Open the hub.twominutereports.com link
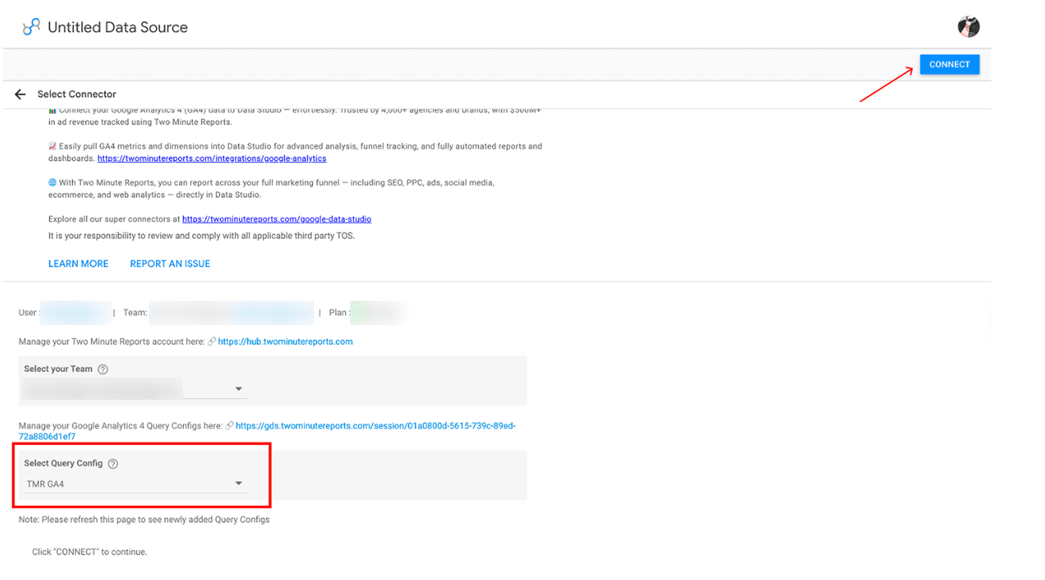Image resolution: width=1045 pixels, height=580 pixels. (285, 342)
